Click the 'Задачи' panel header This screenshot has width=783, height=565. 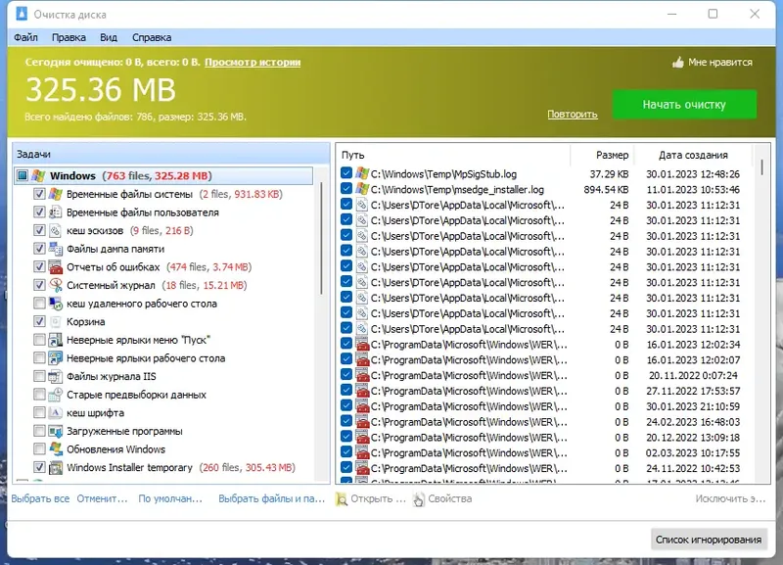[171, 154]
